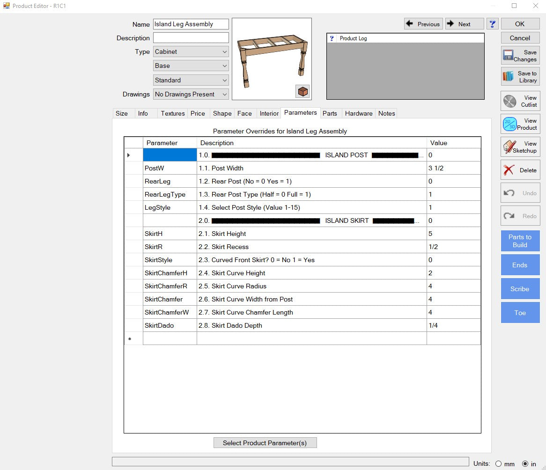Click the View Sketchup icon
The height and width of the screenshot is (470, 546).
[x=509, y=147]
